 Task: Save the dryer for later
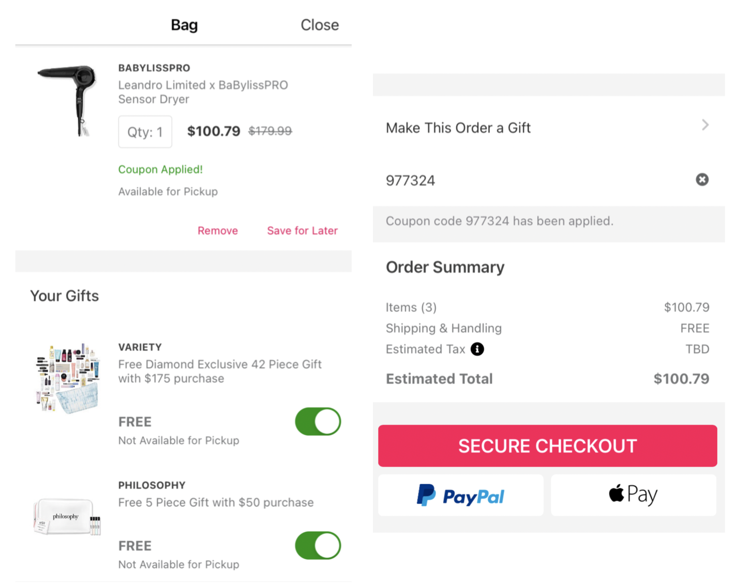(x=302, y=231)
